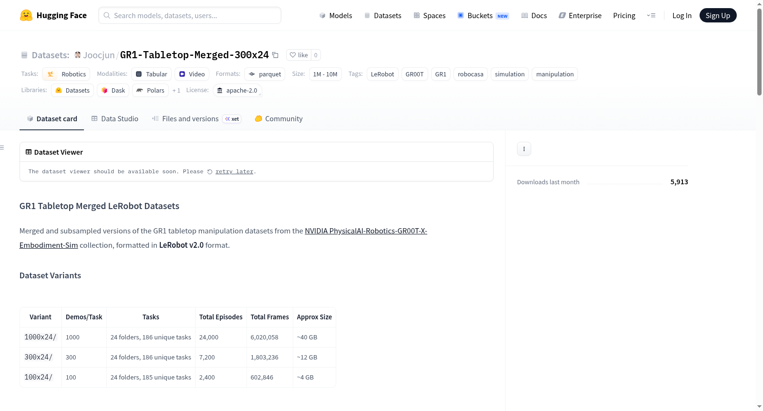Go to the Pricing page
763x411 pixels.
point(624,15)
